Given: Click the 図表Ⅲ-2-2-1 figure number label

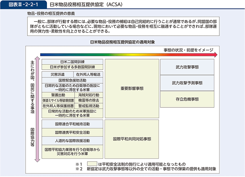Looking at the screenshot, I should pyautogui.click(x=23, y=5).
